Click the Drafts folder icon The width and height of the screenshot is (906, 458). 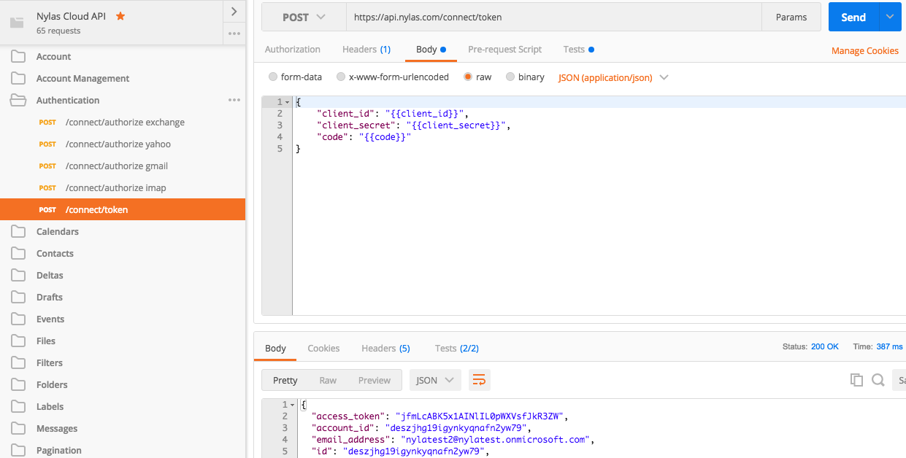(18, 297)
